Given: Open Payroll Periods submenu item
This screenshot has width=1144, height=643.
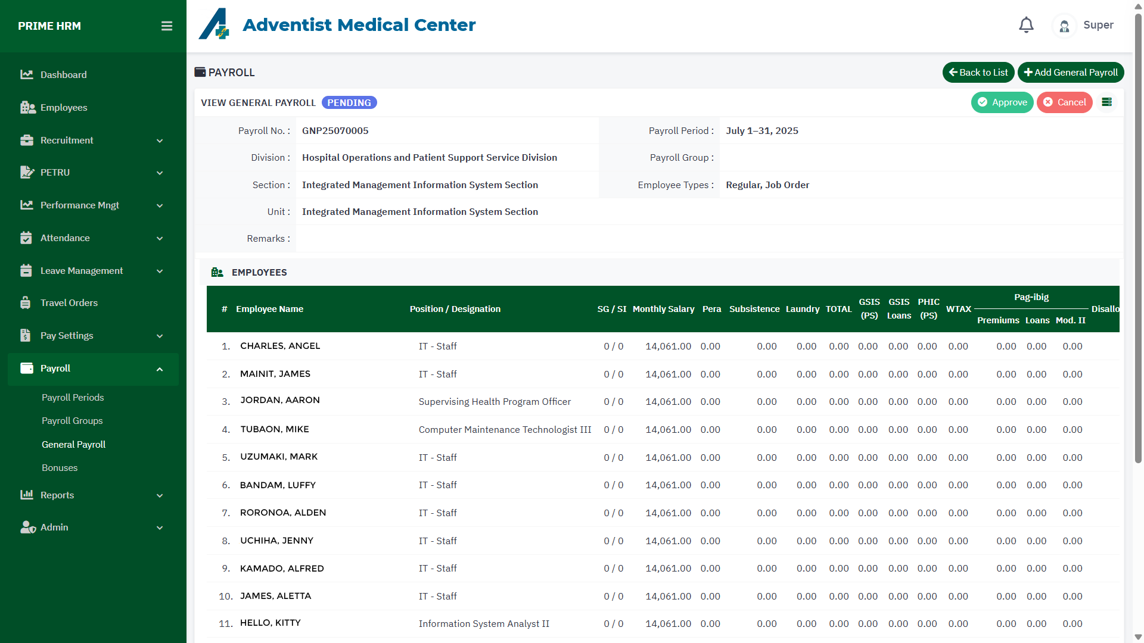Looking at the screenshot, I should click(73, 398).
